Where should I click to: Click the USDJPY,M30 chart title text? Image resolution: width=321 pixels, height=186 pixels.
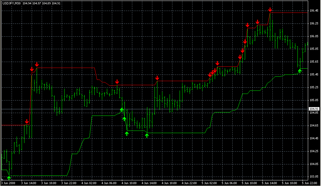click(x=11, y=3)
